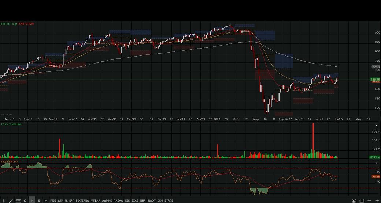Zoom out with the minus icon
The image size is (381, 203).
tap(369, 200)
